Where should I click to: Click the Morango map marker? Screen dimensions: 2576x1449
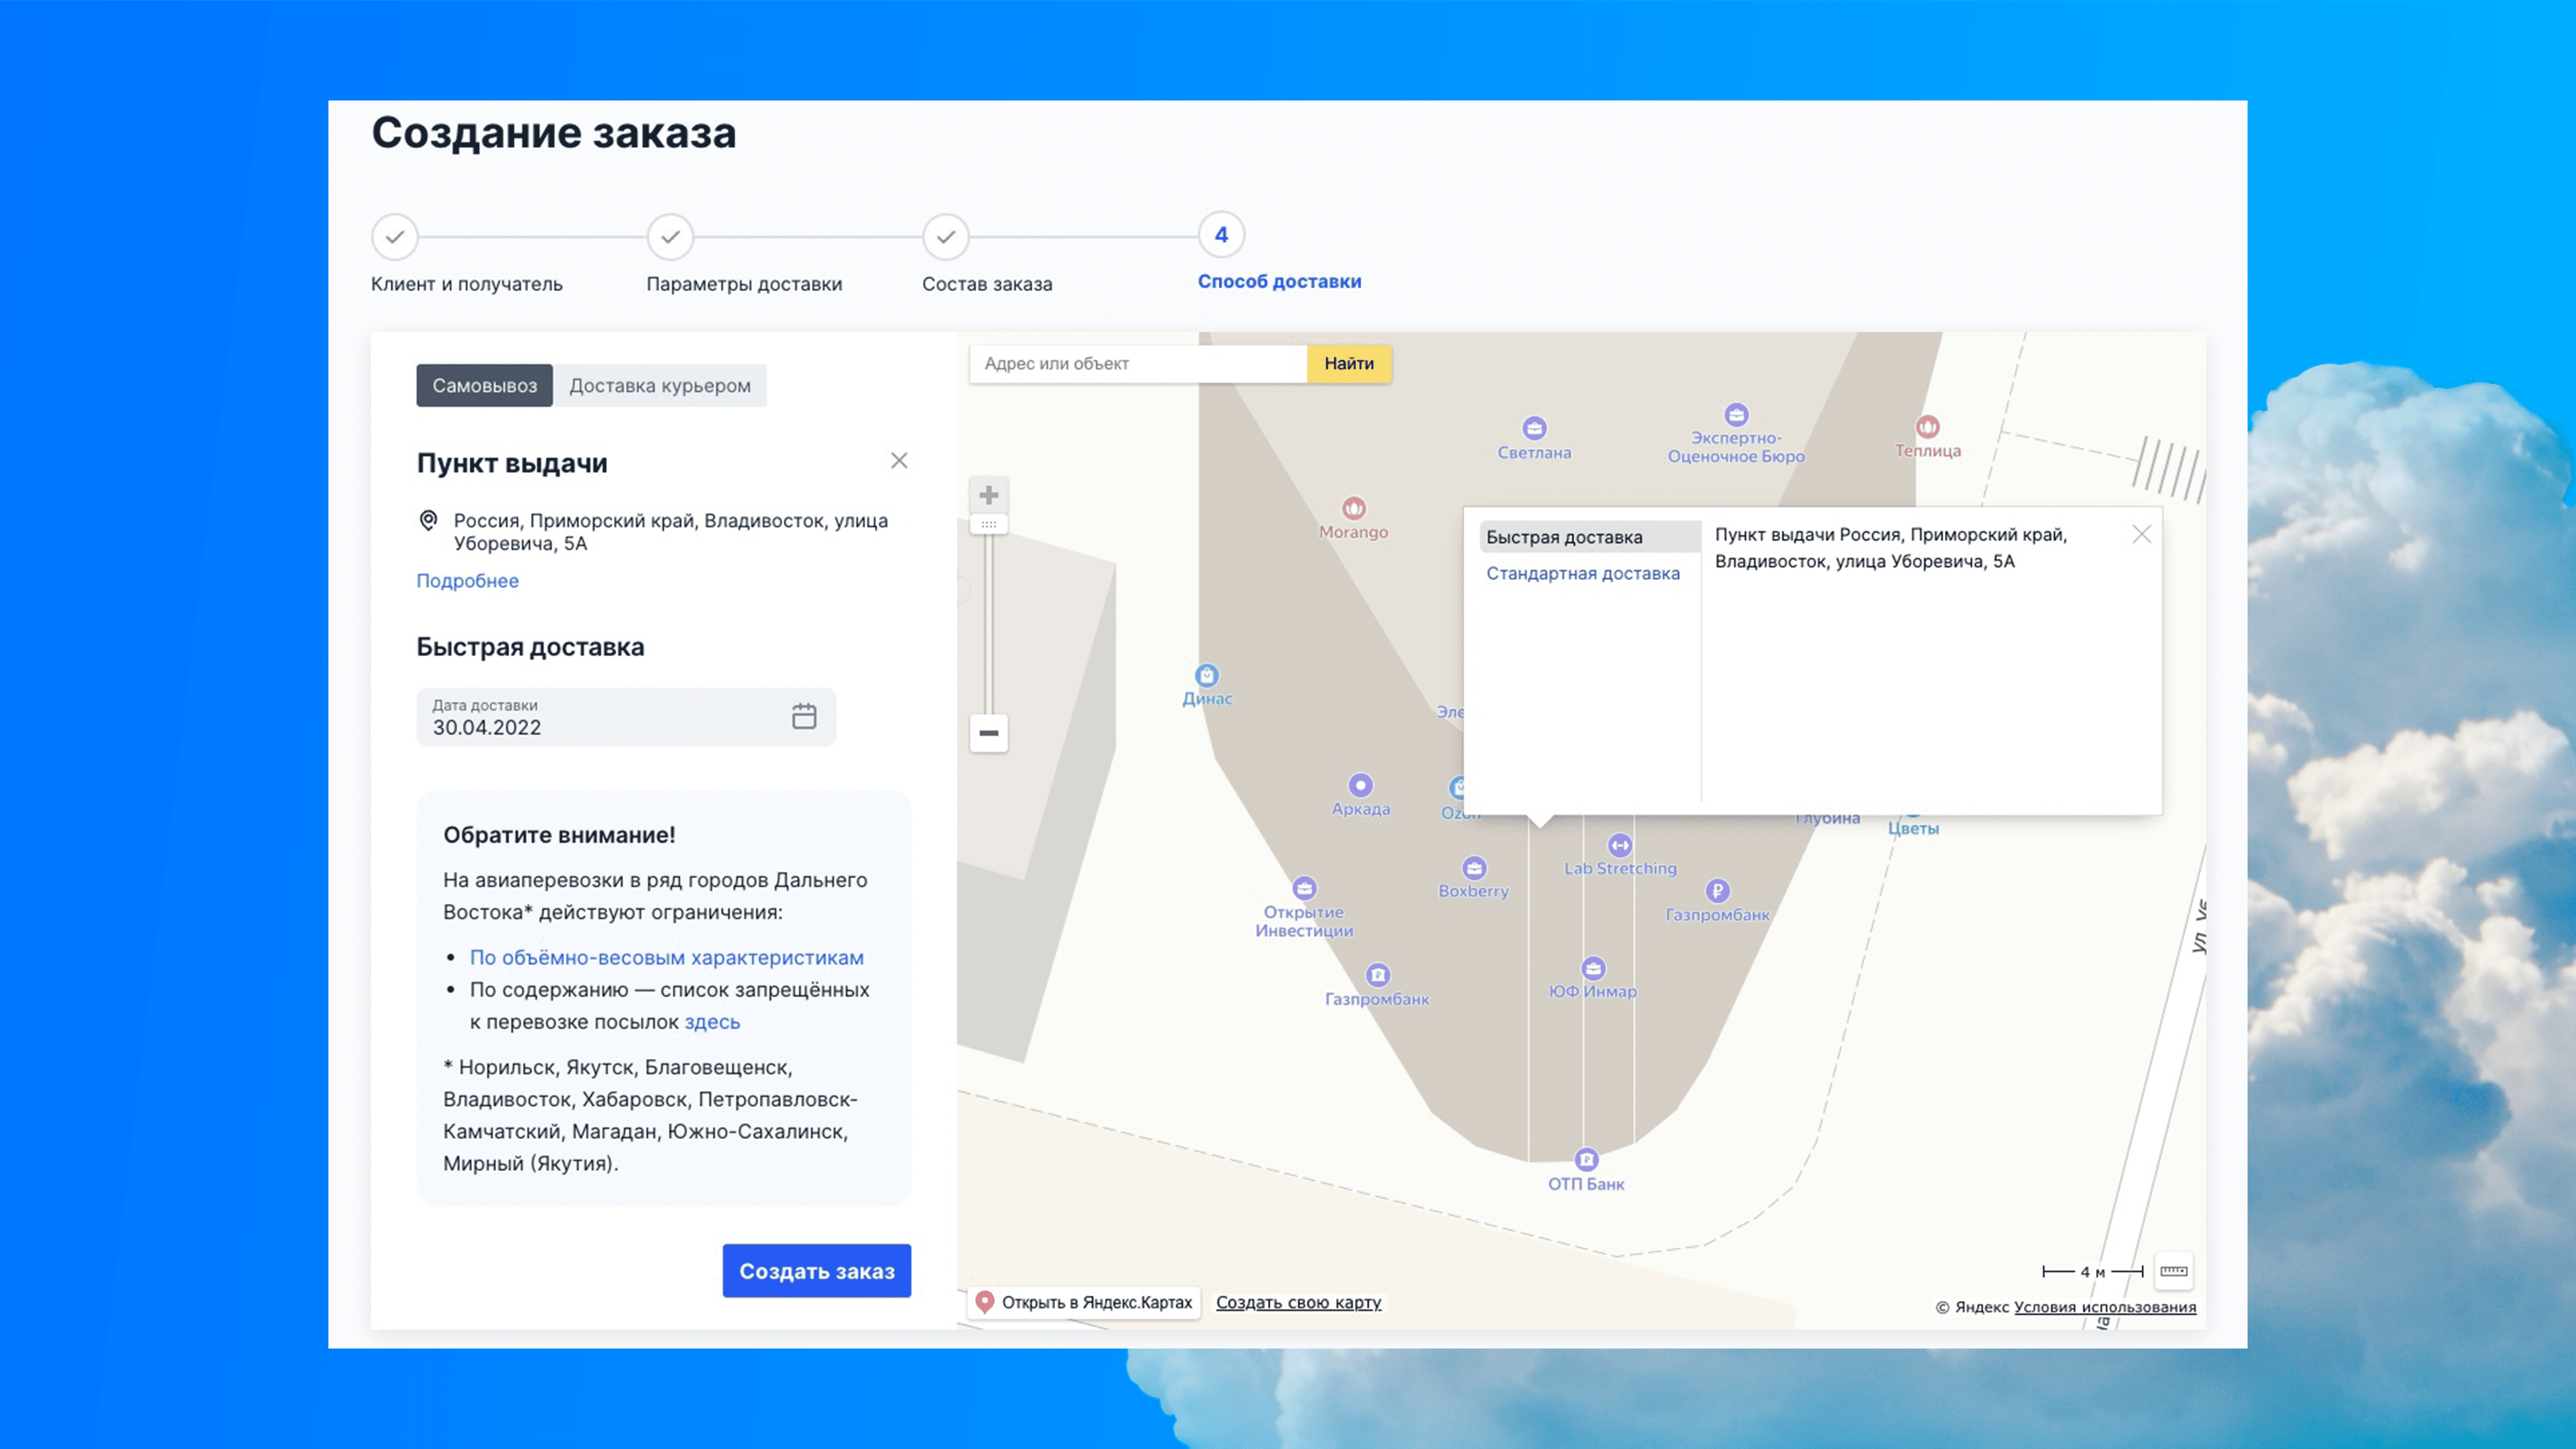click(x=1354, y=508)
